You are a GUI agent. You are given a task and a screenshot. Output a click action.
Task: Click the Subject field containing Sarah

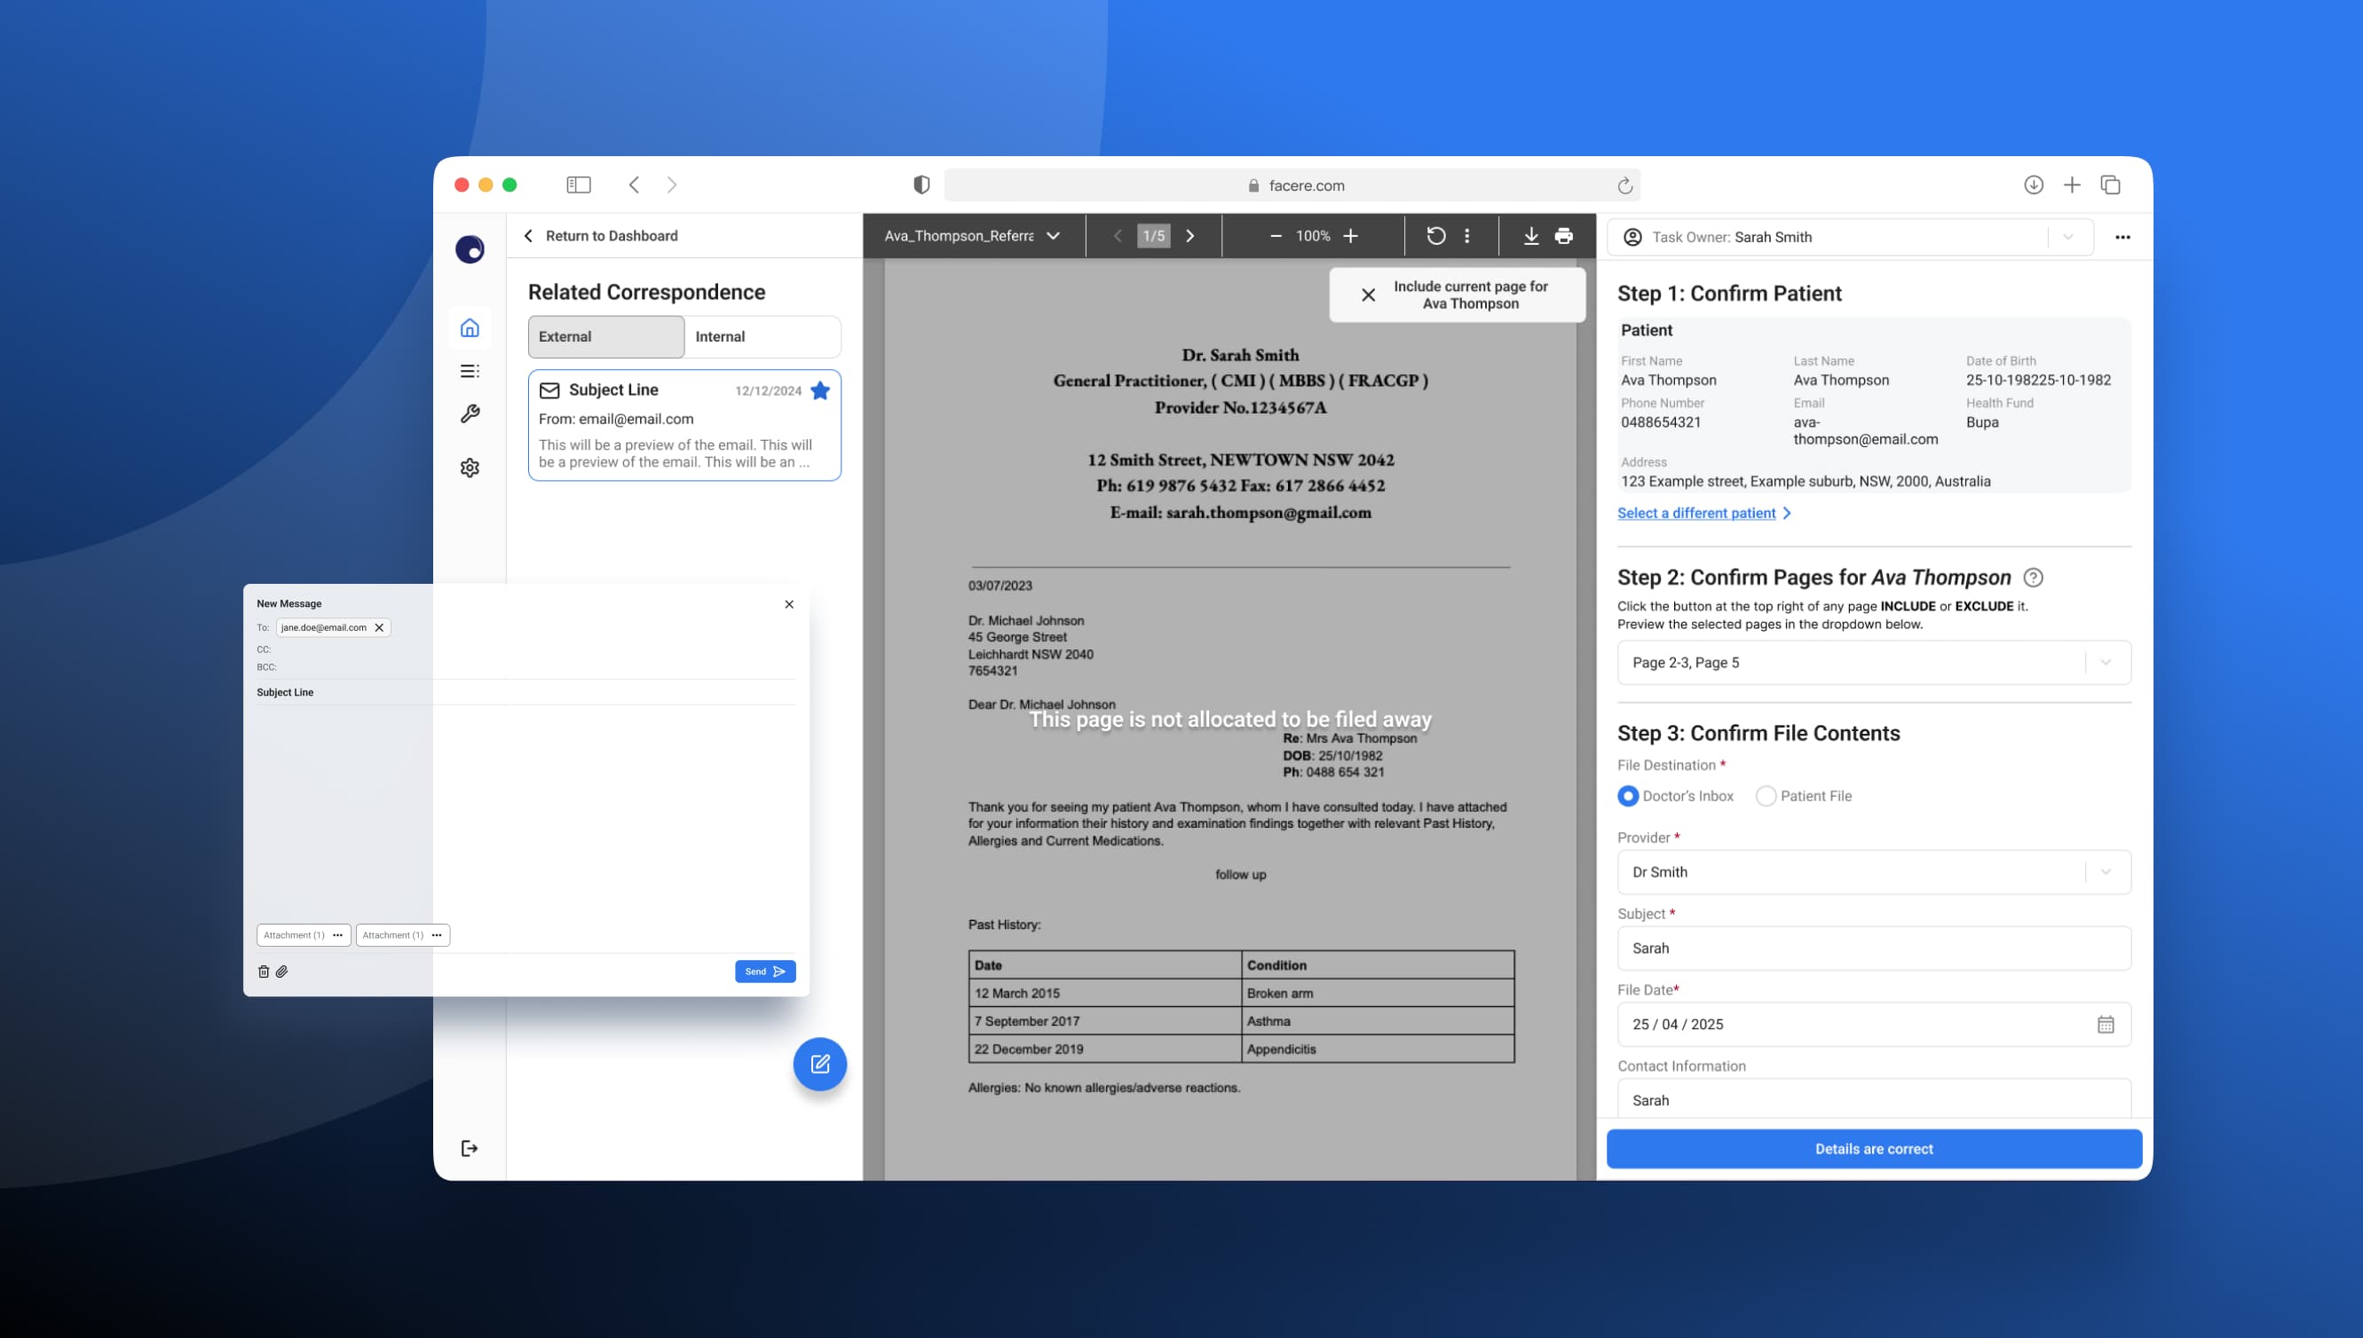(x=1874, y=948)
